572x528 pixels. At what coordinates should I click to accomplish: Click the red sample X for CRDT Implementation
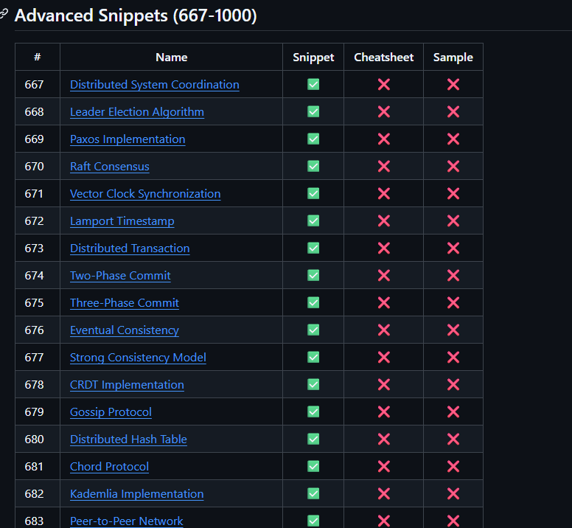[453, 384]
